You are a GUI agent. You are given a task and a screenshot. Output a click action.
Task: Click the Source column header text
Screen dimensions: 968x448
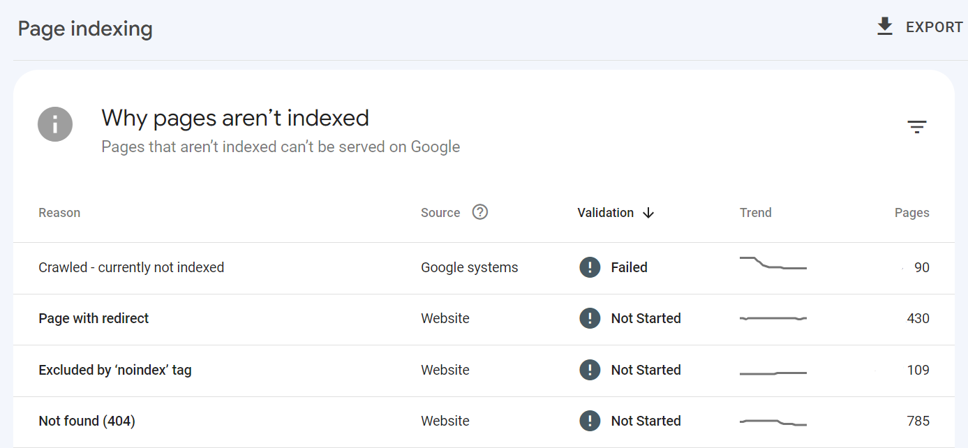pyautogui.click(x=440, y=213)
